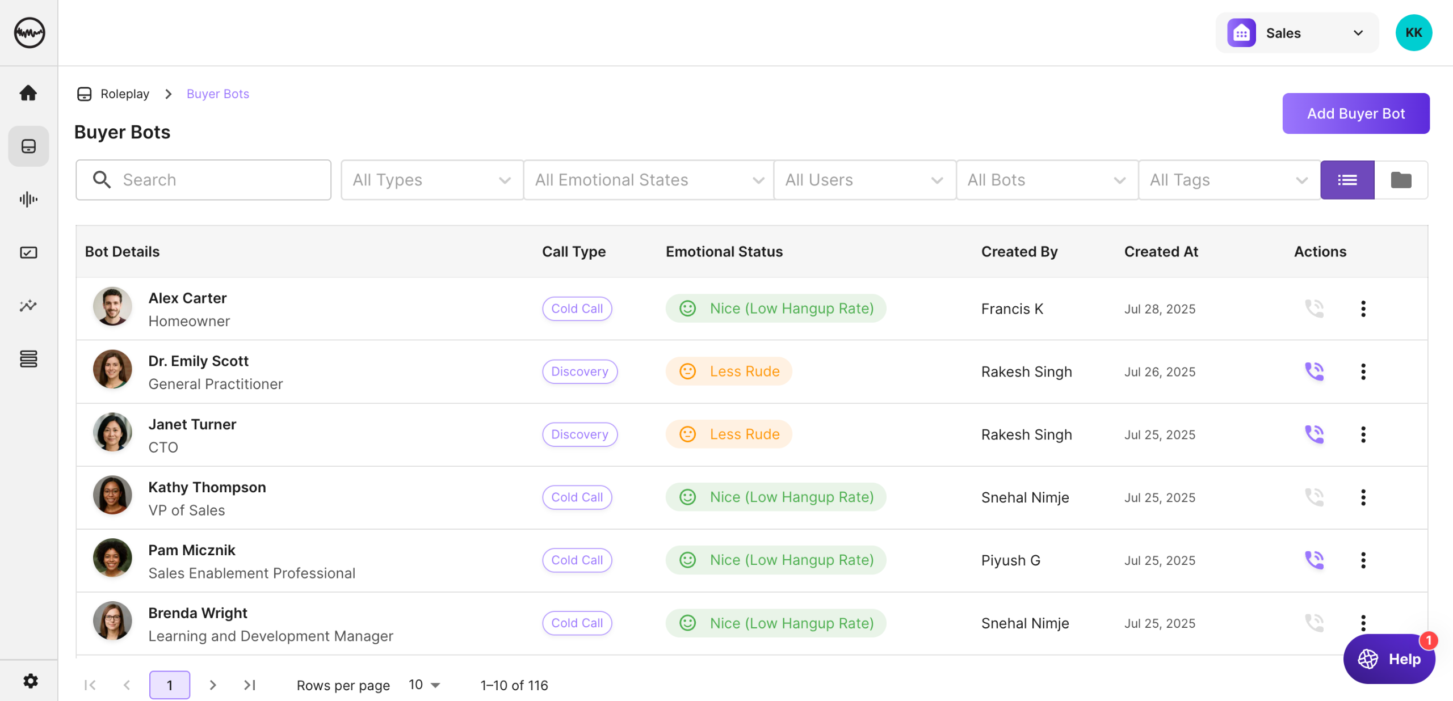Open the audio waveform sidebar icon
This screenshot has height=701, width=1453.
(x=28, y=199)
